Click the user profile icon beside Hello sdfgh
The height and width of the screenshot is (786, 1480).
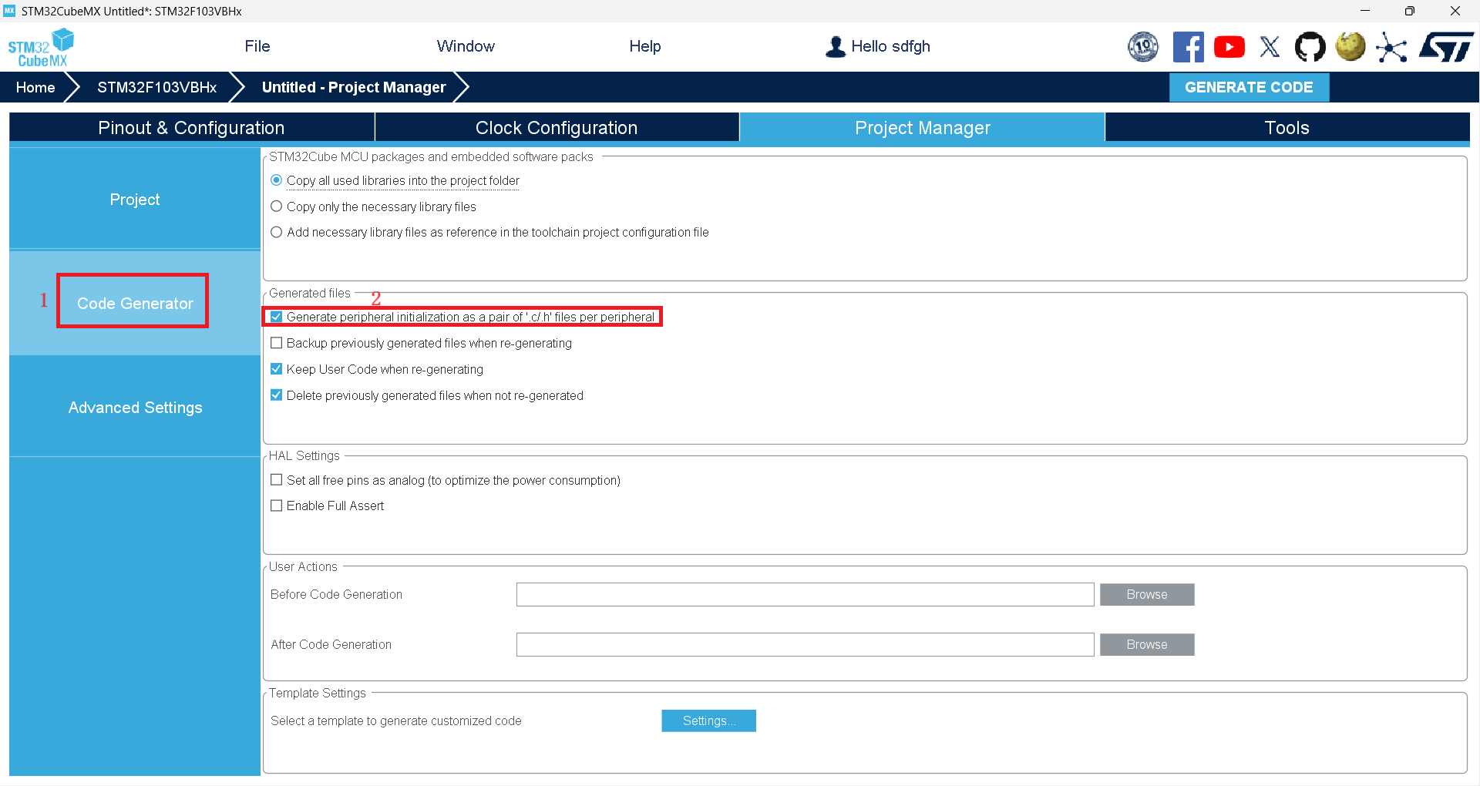click(x=836, y=47)
